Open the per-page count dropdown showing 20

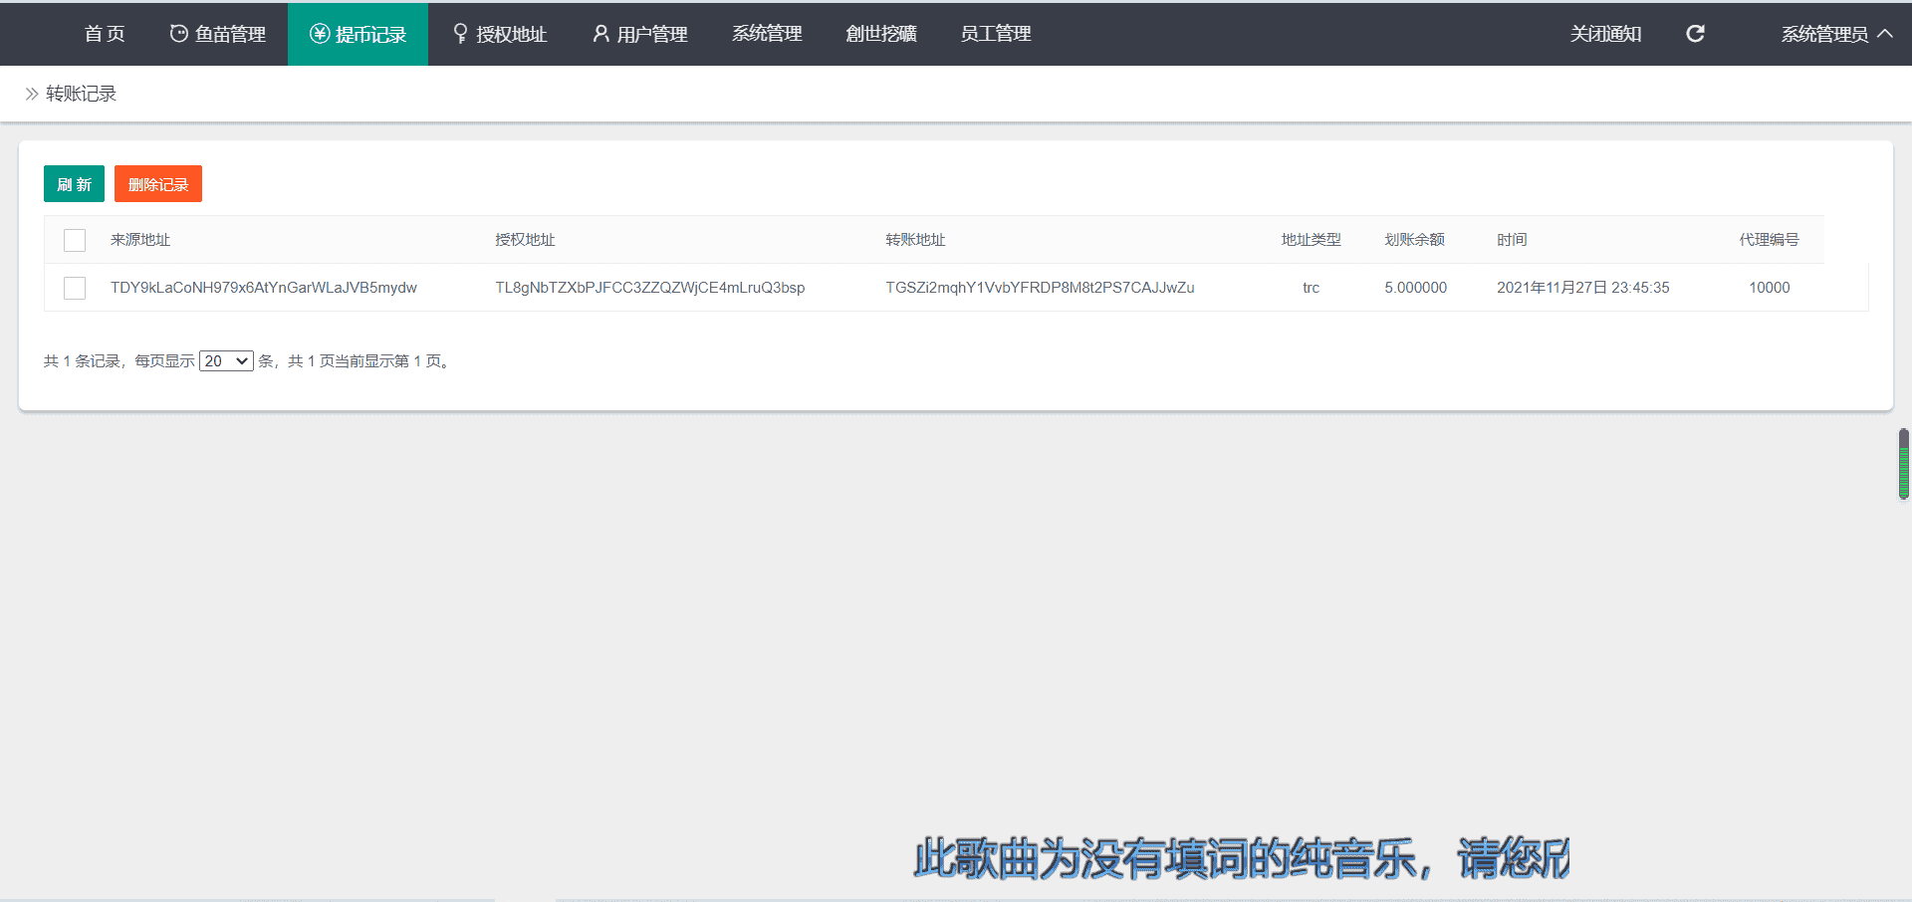(x=226, y=361)
